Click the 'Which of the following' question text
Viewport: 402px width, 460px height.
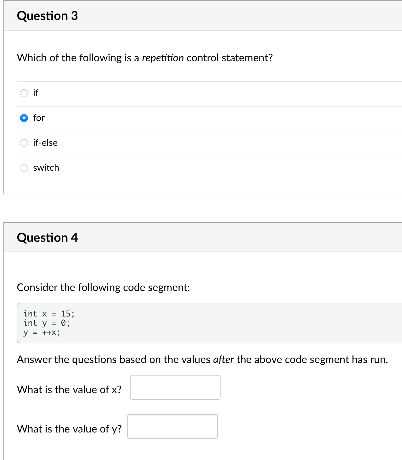145,58
